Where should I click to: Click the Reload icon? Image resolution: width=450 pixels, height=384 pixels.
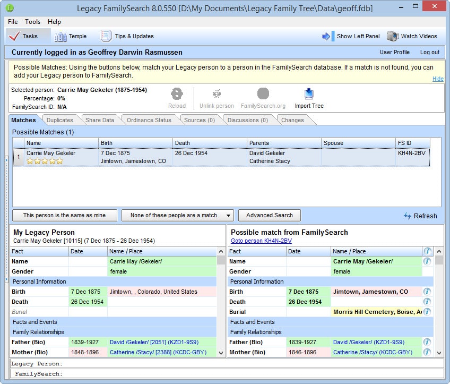pyautogui.click(x=177, y=94)
